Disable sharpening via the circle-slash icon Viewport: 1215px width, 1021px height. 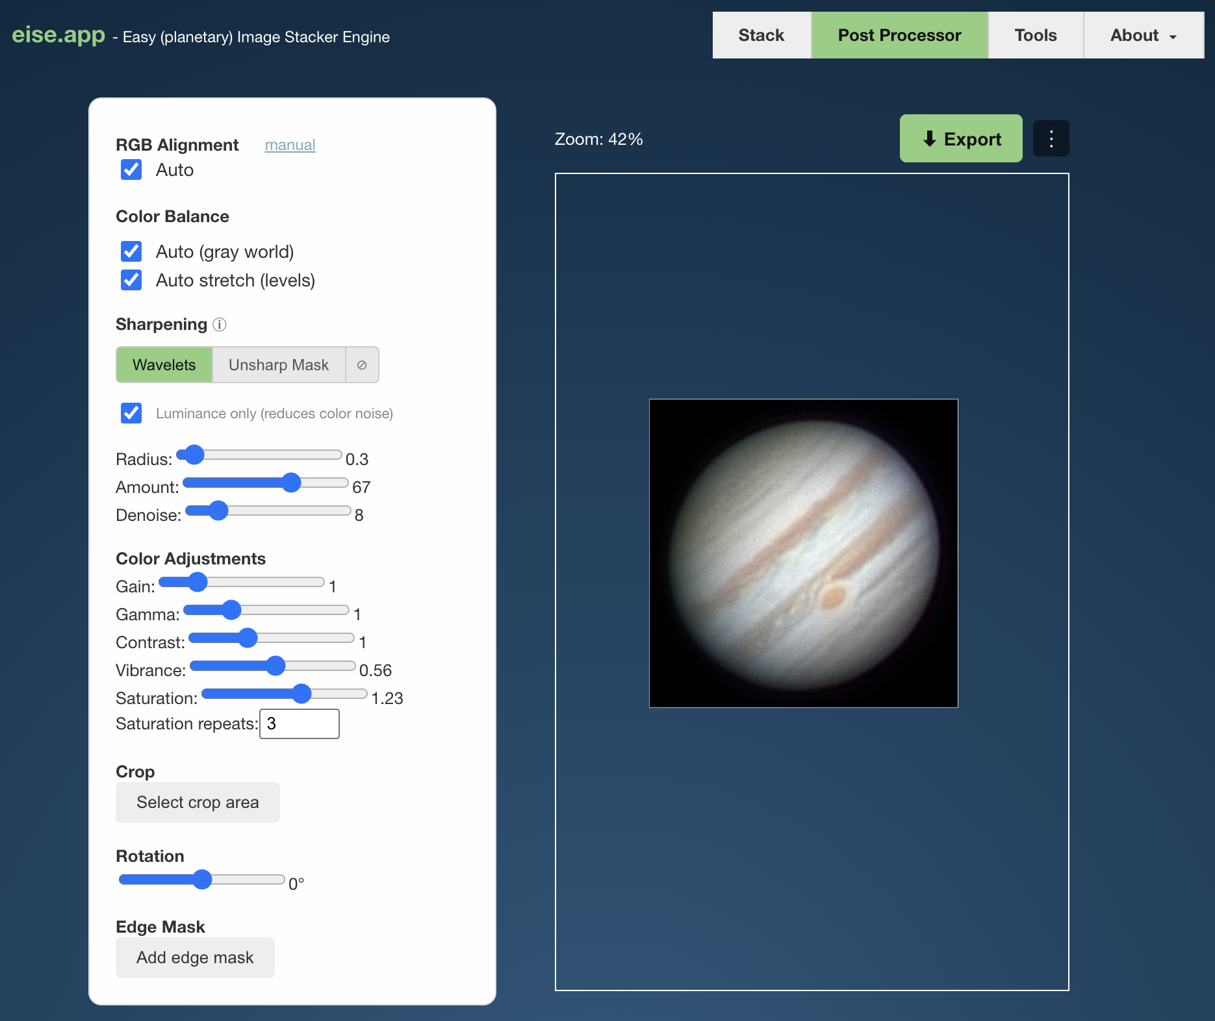tap(362, 364)
